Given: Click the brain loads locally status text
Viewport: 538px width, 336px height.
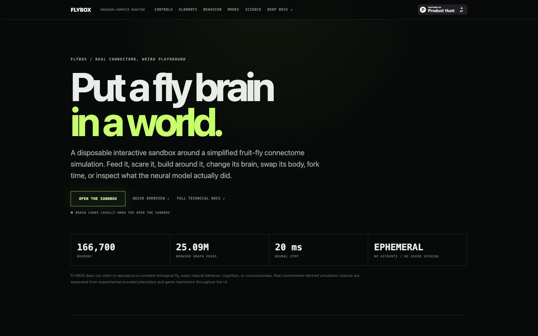Looking at the screenshot, I should tap(122, 213).
